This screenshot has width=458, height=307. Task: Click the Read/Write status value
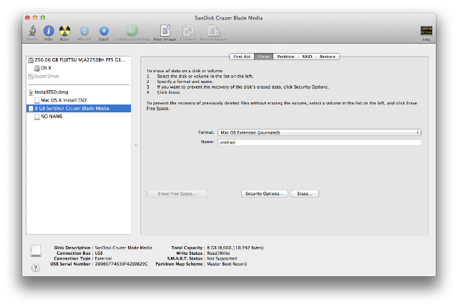(218, 253)
